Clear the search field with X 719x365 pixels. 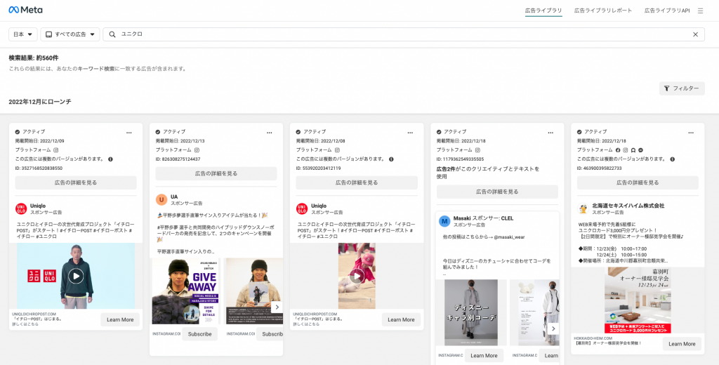pos(695,34)
